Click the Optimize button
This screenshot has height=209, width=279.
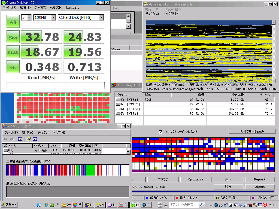pos(196,180)
